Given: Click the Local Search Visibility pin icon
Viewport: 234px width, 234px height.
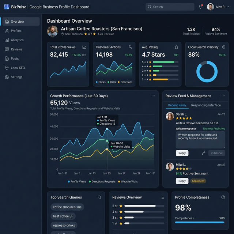Looking at the screenshot, I should click(223, 47).
